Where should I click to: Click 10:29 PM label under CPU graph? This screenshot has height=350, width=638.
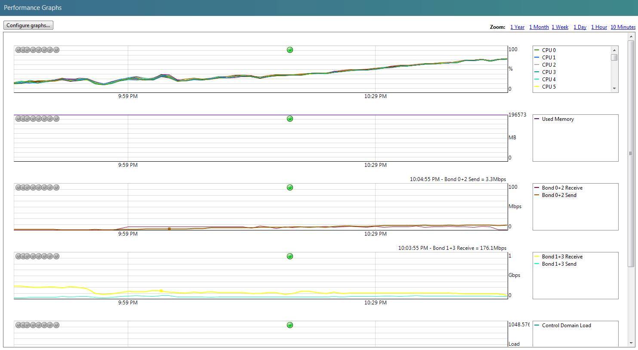click(x=375, y=96)
